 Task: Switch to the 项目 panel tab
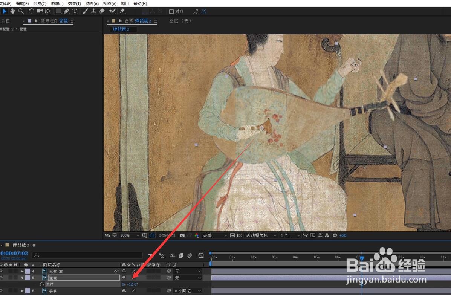(6, 21)
